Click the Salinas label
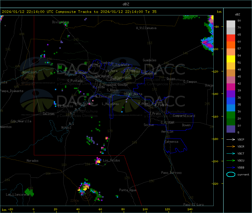 coord(48,114)
